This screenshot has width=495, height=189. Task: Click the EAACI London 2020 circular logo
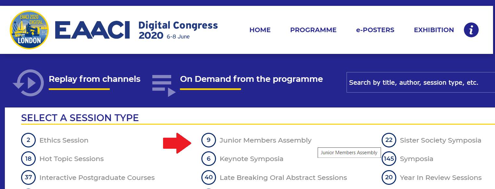click(29, 30)
